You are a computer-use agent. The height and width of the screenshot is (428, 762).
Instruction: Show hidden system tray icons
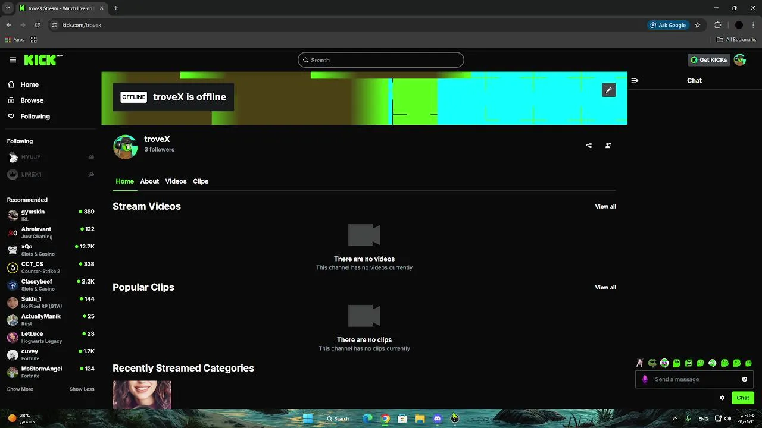pos(675,418)
